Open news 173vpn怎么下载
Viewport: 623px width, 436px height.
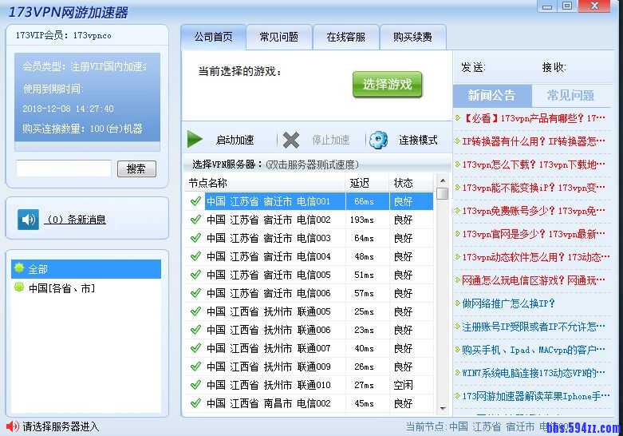[533, 164]
